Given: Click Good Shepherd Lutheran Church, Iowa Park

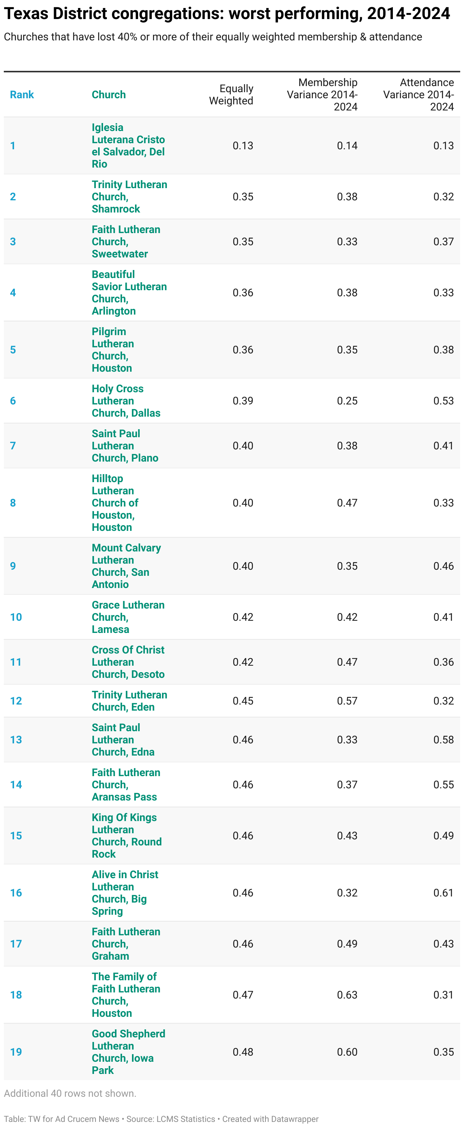Looking at the screenshot, I should click(x=129, y=1052).
